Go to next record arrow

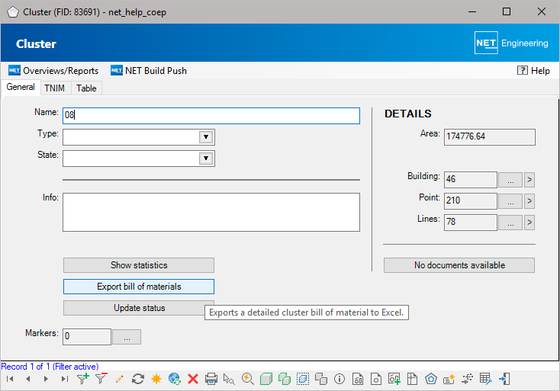pos(46,379)
